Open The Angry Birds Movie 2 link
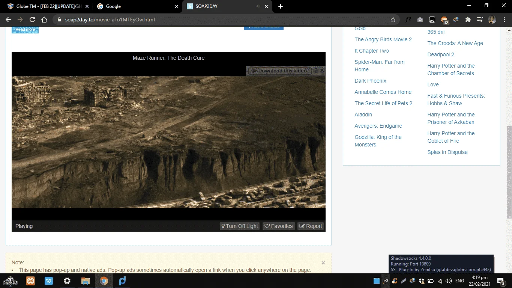Viewport: 512px width, 288px height. pos(383,39)
